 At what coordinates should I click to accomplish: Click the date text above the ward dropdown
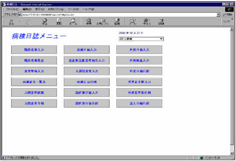(x=131, y=33)
